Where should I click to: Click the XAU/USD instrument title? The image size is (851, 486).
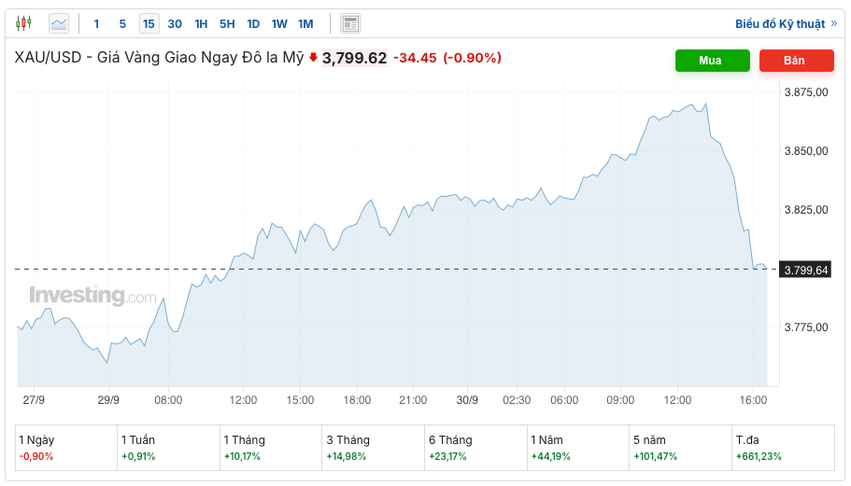tap(159, 58)
